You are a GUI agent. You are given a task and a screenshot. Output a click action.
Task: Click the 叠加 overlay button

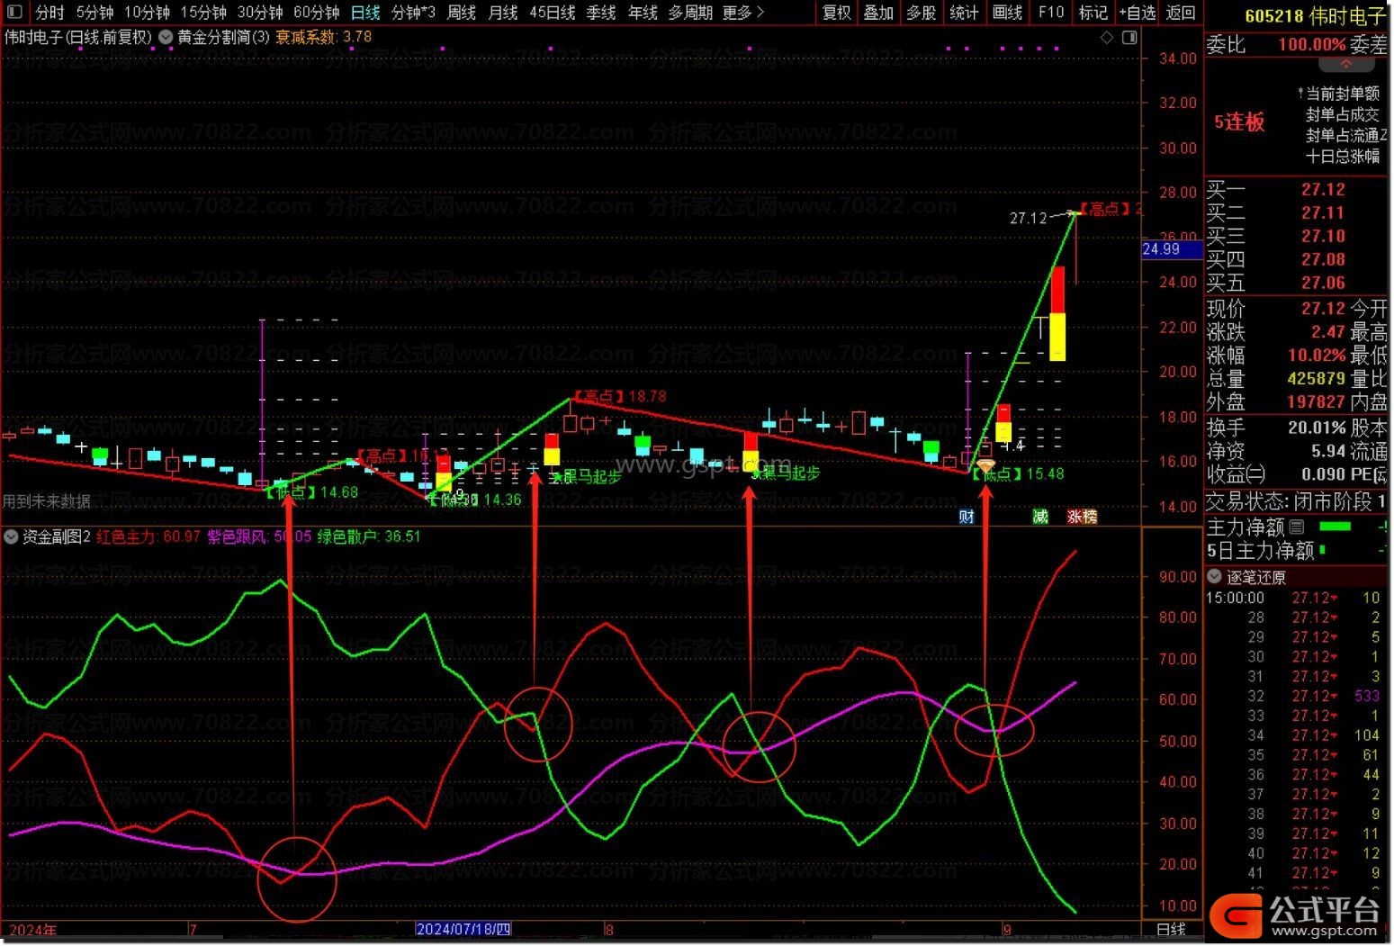pyautogui.click(x=879, y=13)
